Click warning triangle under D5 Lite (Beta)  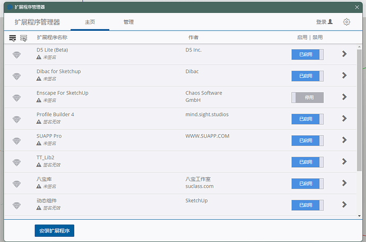(39, 57)
